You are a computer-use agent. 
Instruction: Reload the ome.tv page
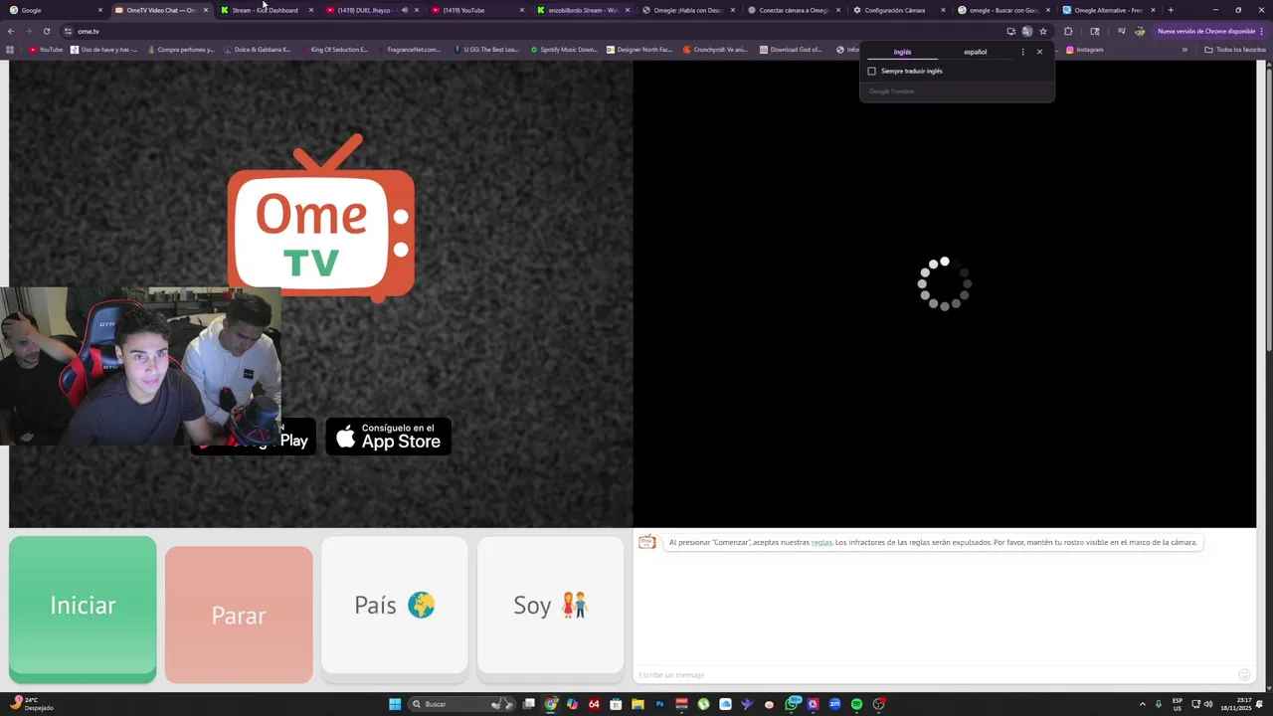coord(46,31)
